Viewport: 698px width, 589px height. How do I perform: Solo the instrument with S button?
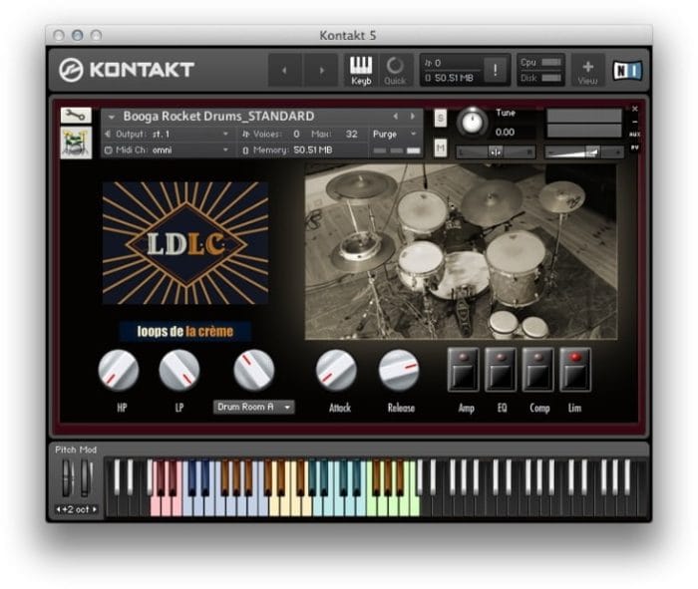point(441,119)
